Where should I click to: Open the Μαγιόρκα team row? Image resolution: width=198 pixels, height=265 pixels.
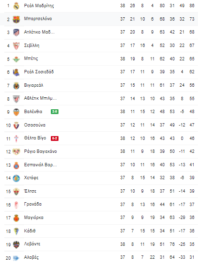[x=101, y=218]
